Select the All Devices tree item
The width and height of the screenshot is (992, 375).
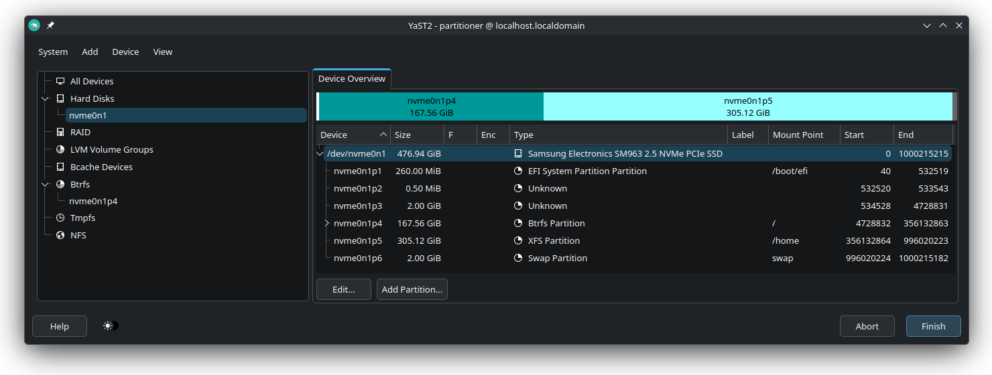coord(92,81)
